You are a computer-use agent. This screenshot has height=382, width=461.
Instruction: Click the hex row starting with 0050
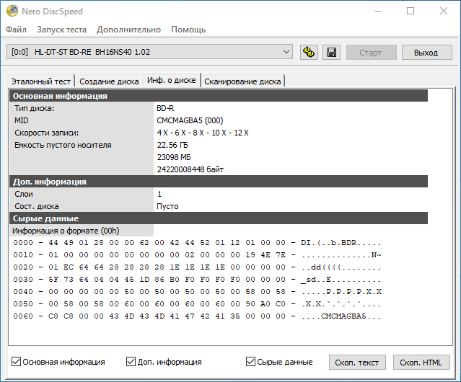point(197,304)
